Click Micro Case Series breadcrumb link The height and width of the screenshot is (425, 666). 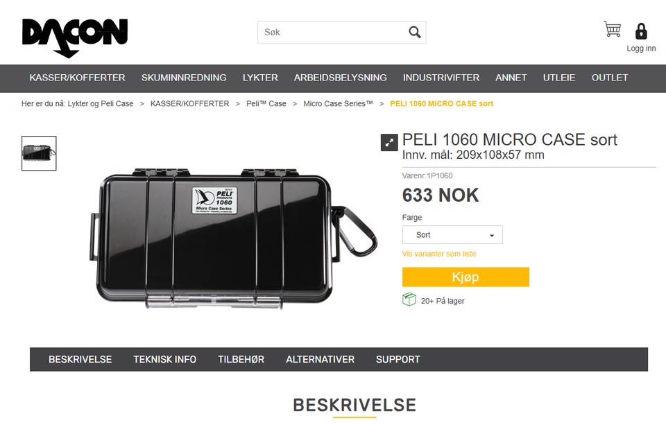(x=338, y=103)
